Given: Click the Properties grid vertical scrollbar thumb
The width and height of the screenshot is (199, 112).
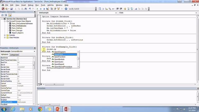Looking at the screenshot, I should tap(34, 65).
